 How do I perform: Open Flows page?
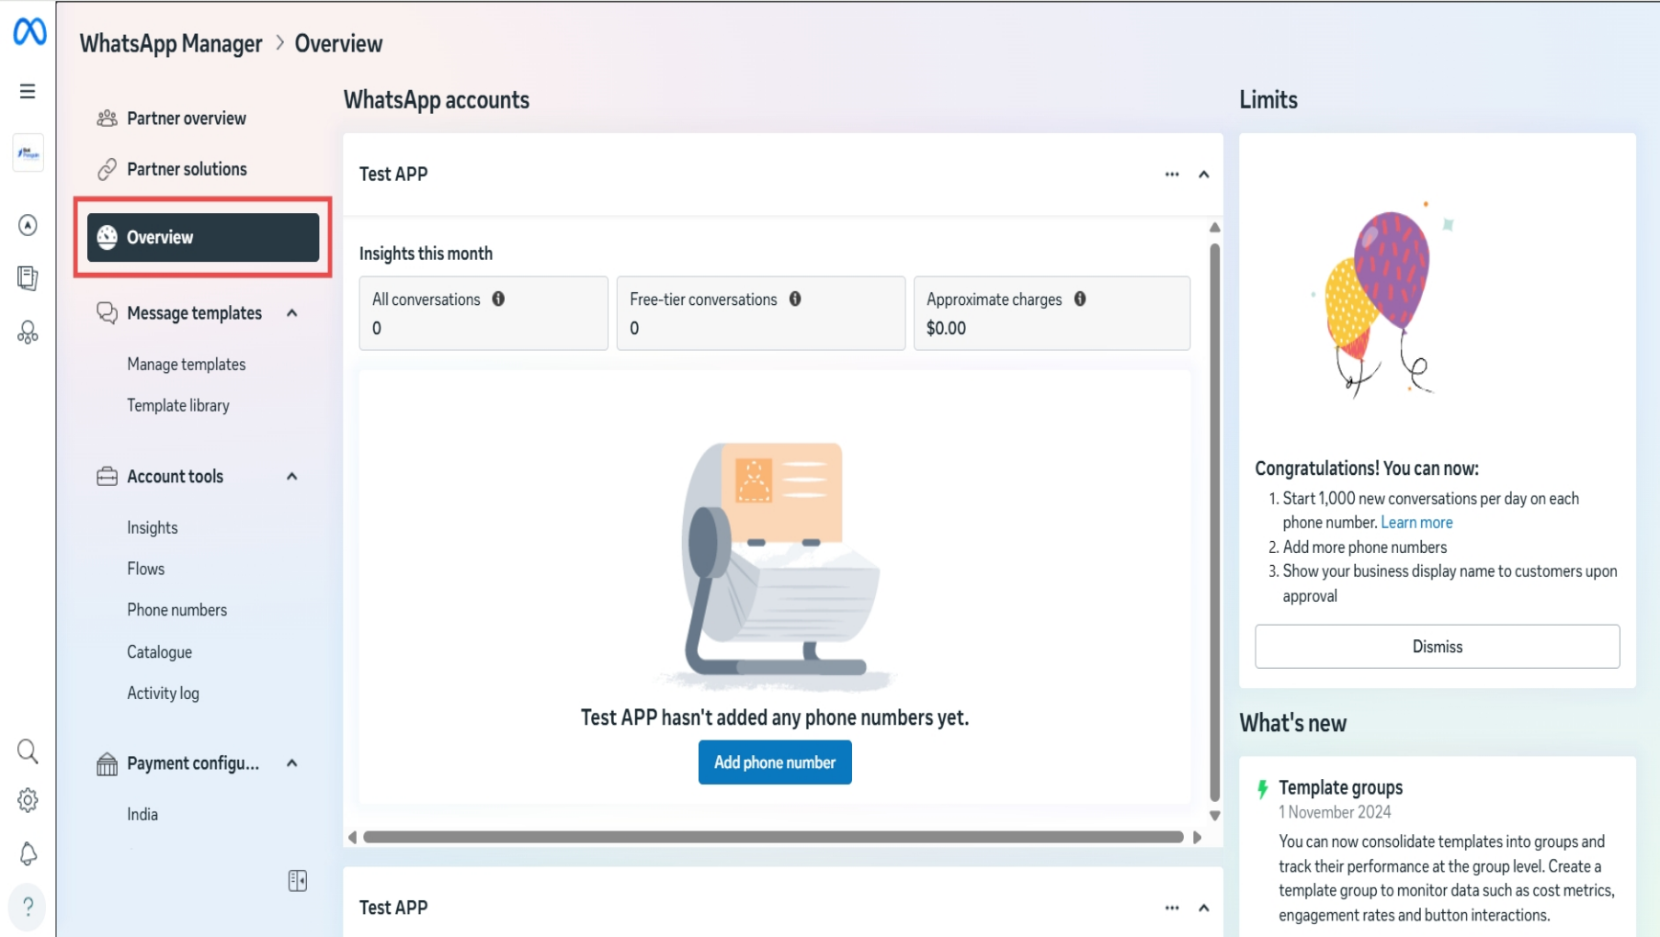pos(146,569)
